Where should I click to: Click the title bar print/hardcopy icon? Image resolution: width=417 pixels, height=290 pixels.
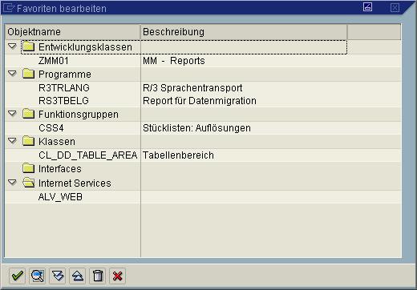(367, 7)
